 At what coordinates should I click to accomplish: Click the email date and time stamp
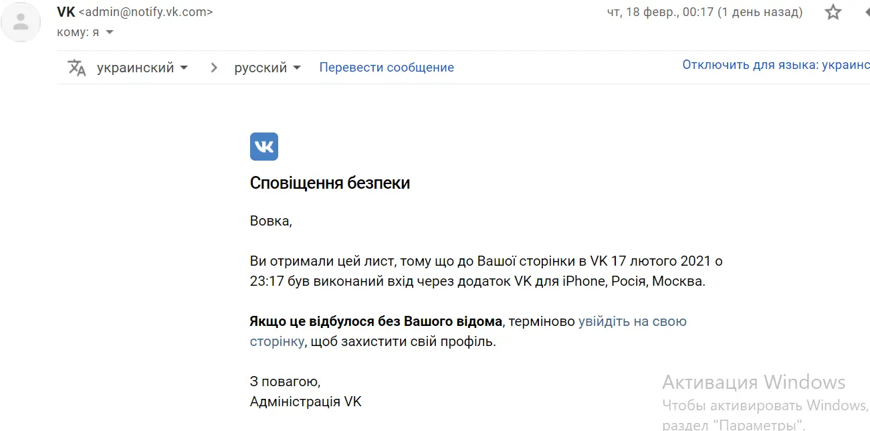704,12
